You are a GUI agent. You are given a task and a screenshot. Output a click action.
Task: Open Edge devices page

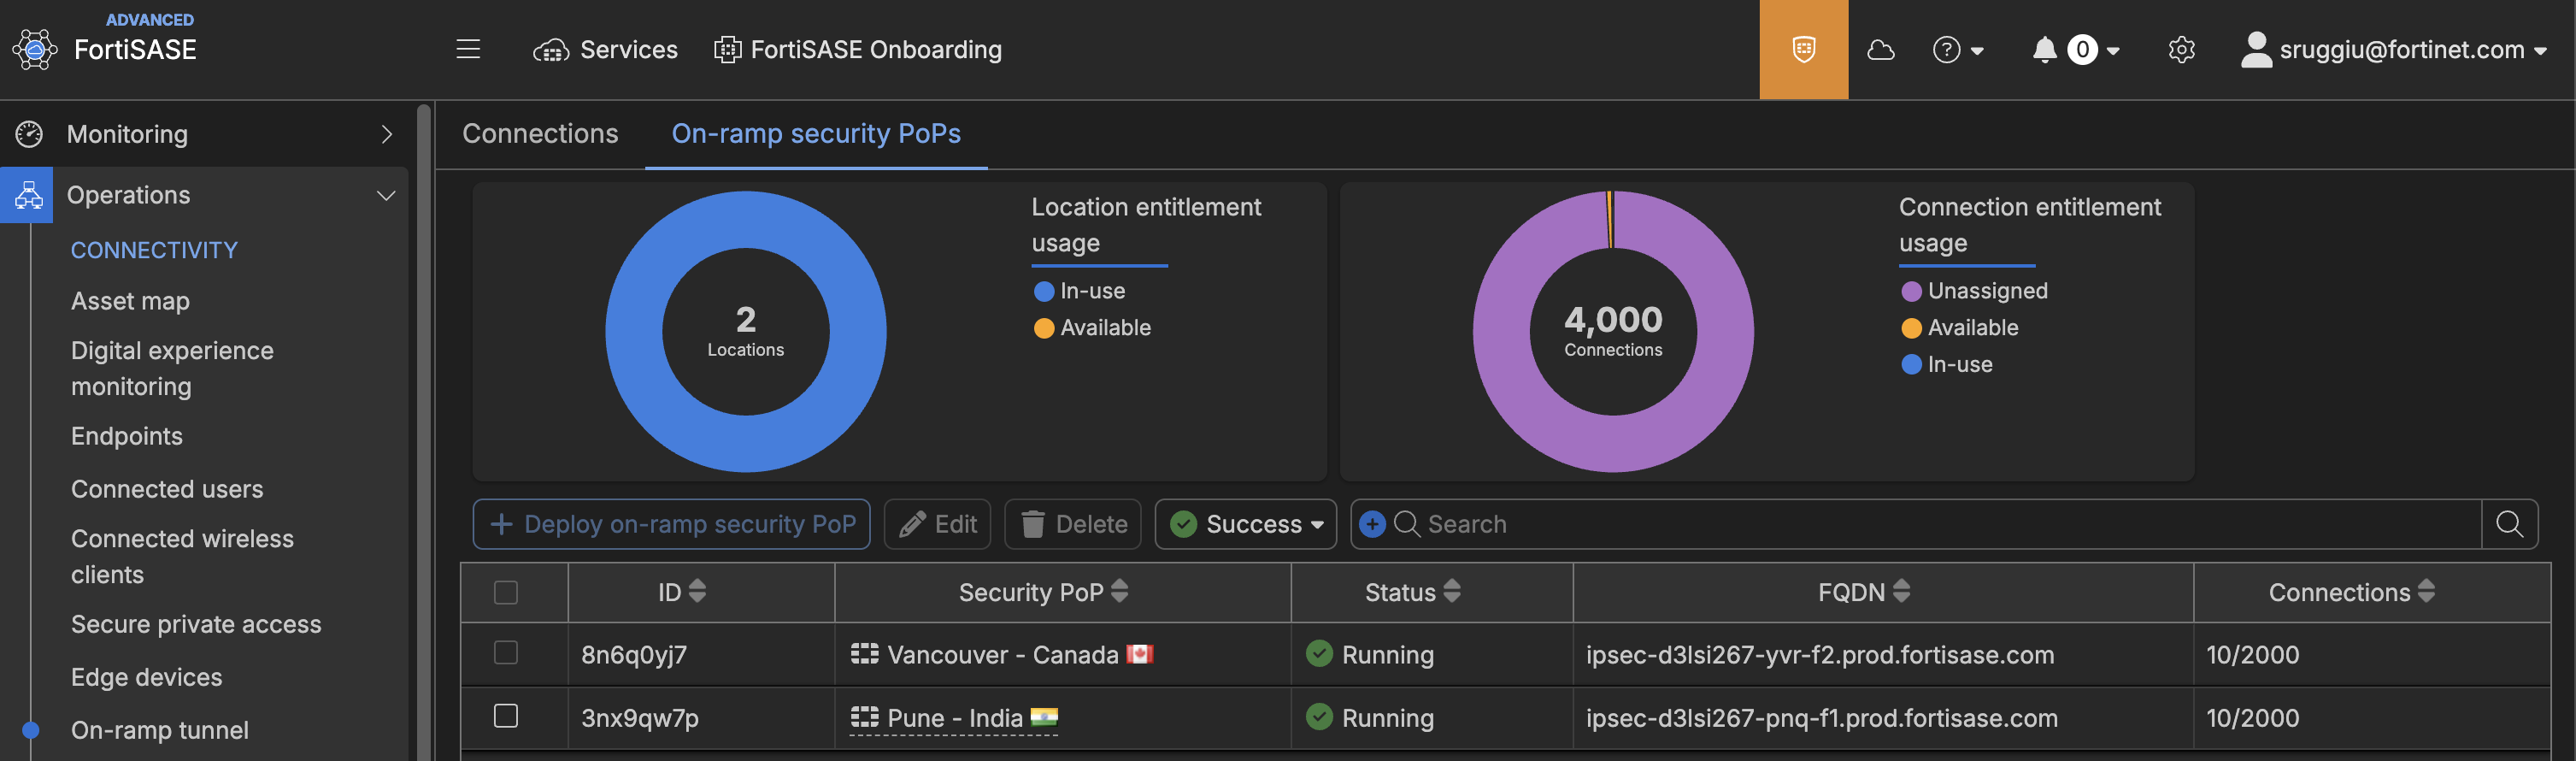pos(147,677)
